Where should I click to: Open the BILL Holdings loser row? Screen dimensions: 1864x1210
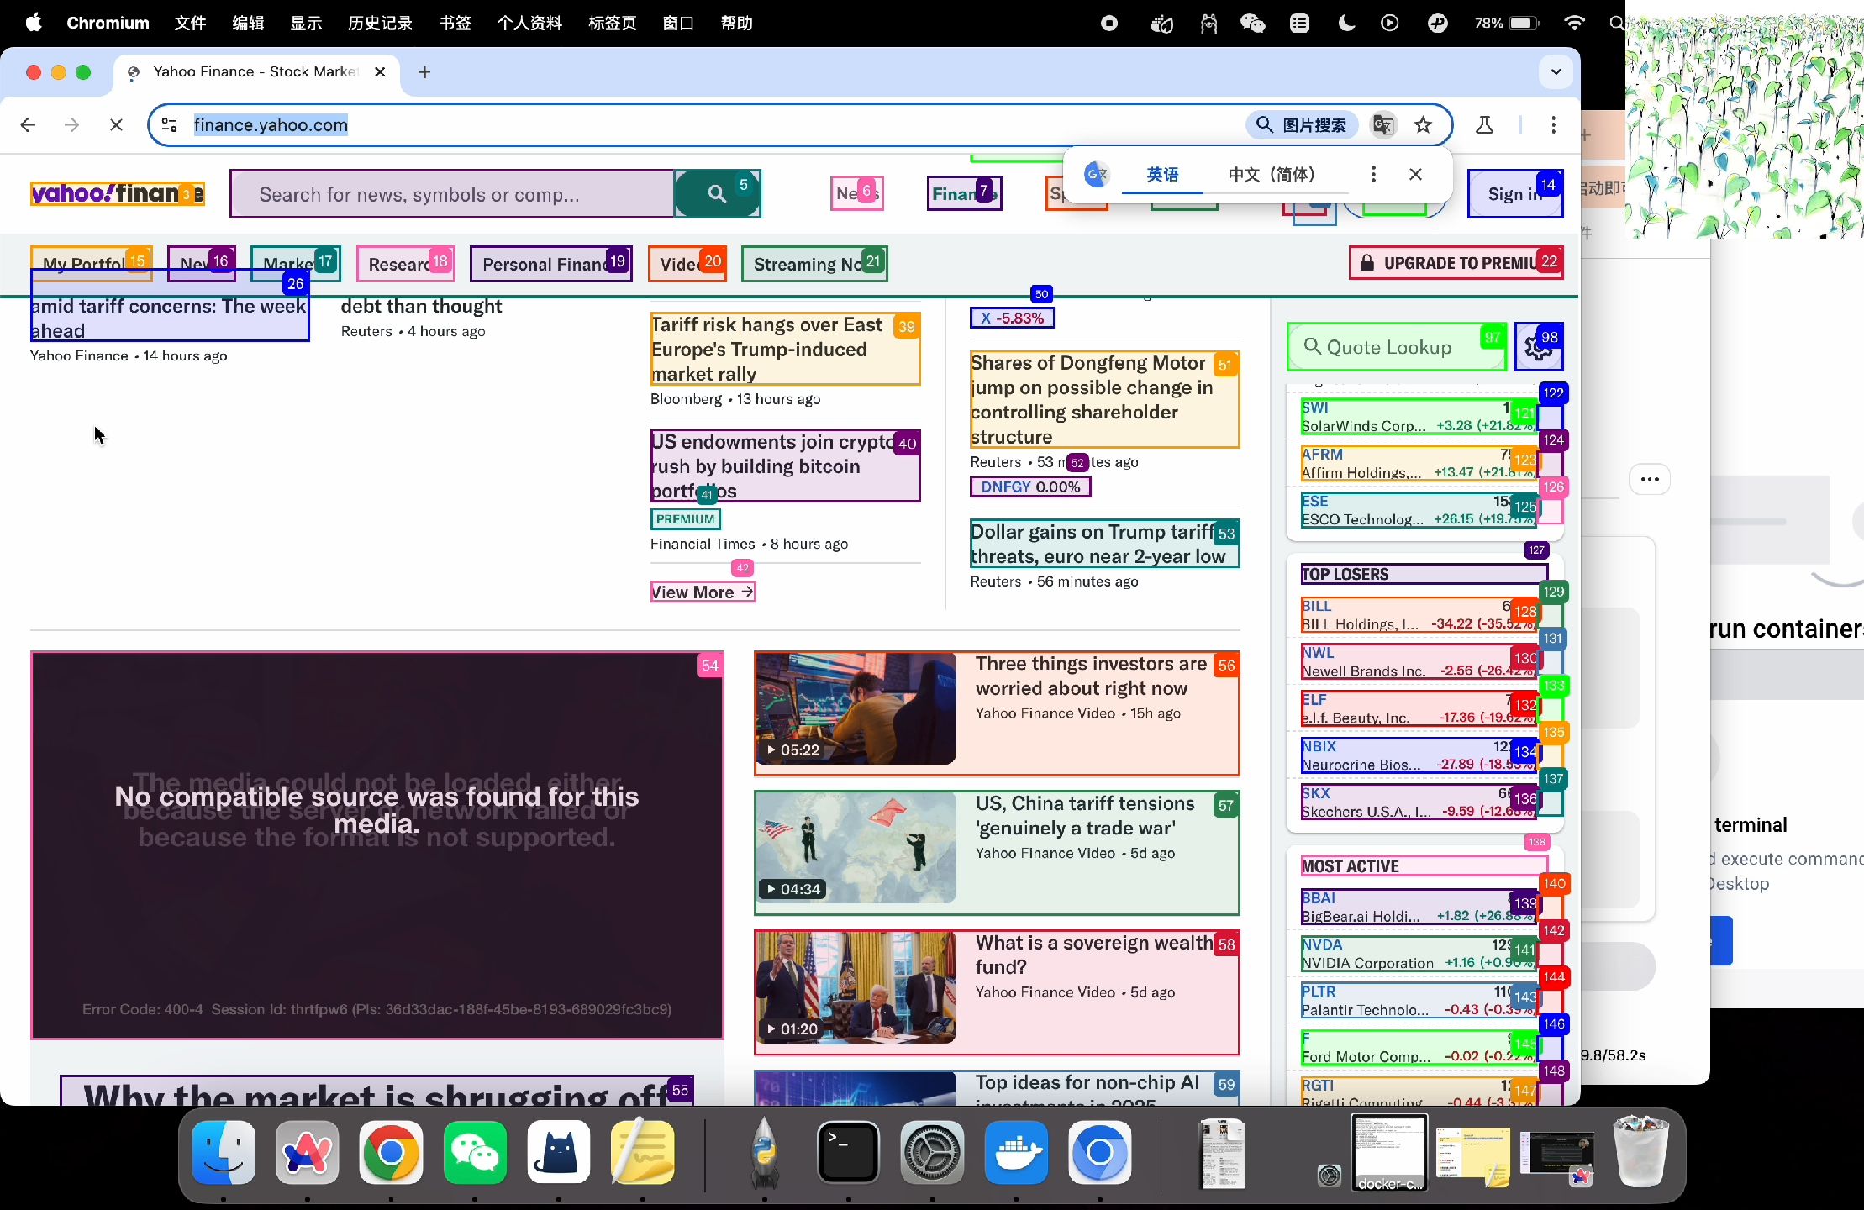(1419, 614)
